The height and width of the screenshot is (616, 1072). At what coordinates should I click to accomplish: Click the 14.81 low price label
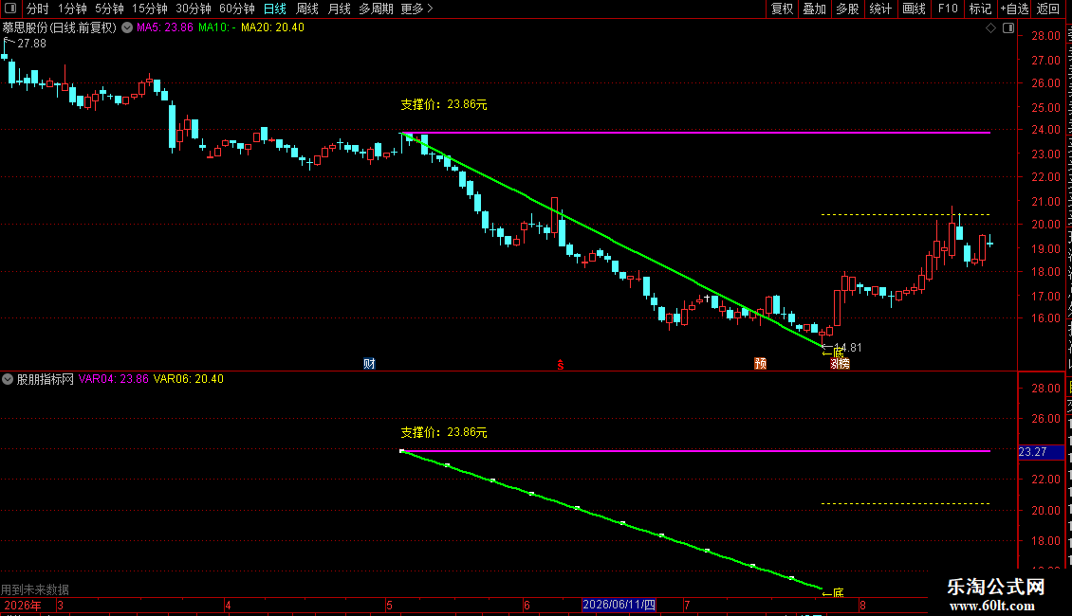[848, 348]
